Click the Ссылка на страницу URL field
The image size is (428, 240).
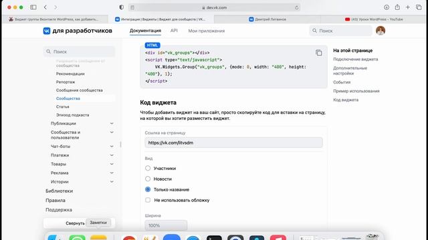233,143
